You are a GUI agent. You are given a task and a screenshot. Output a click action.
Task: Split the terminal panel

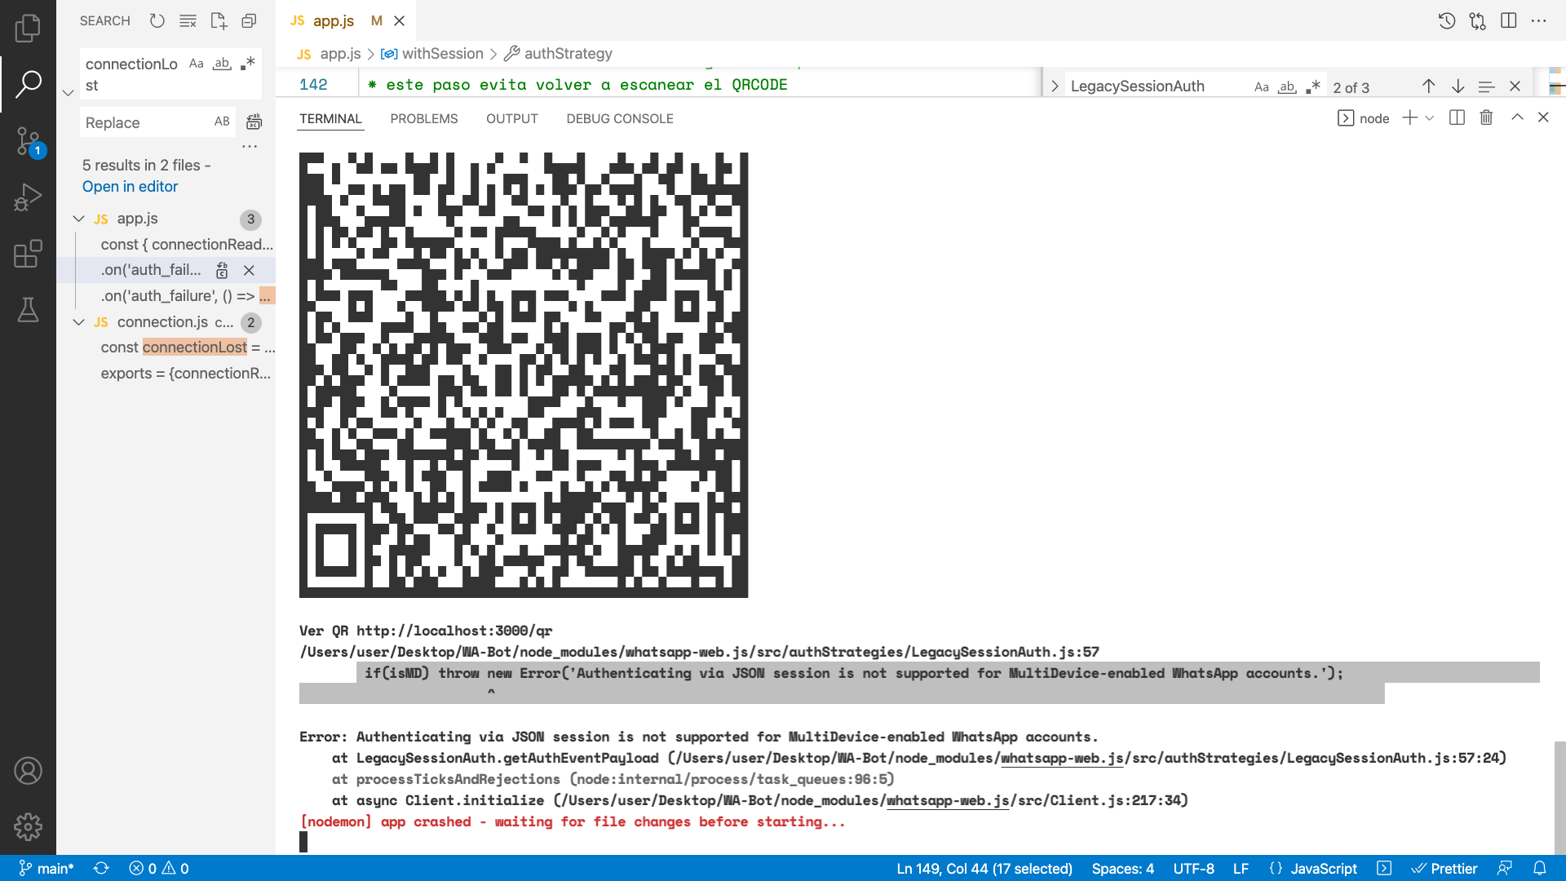point(1457,117)
